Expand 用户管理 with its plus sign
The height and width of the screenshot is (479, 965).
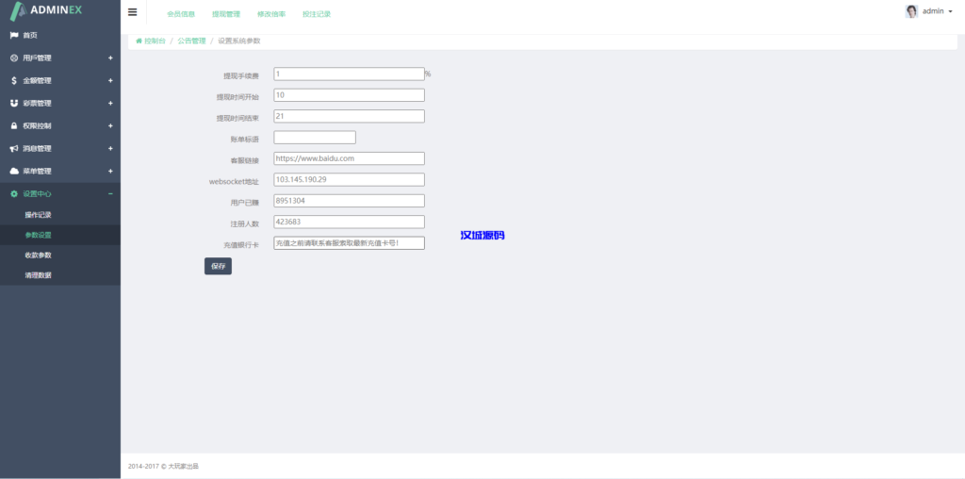point(110,58)
